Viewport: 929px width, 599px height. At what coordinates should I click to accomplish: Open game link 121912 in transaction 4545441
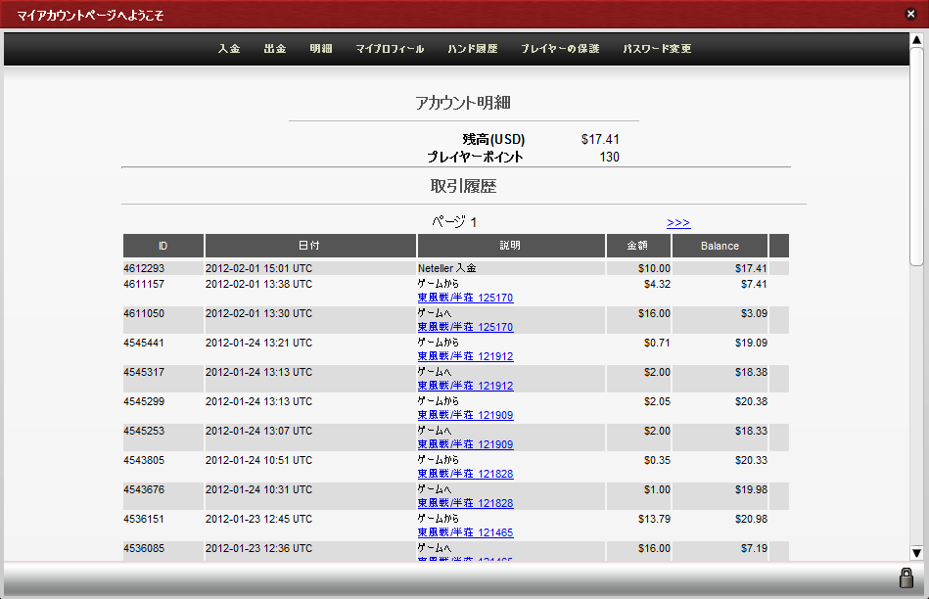[x=465, y=356]
